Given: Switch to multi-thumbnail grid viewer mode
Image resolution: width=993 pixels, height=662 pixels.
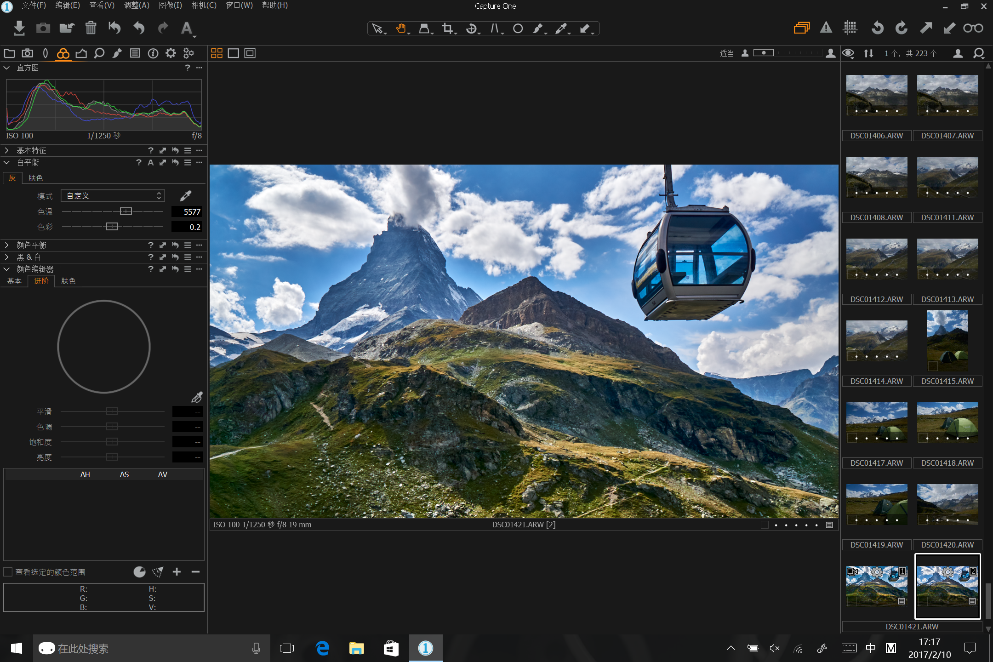Looking at the screenshot, I should pos(217,53).
